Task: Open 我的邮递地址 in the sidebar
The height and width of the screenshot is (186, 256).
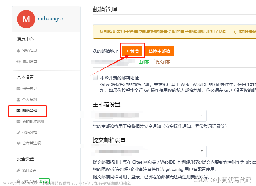Action: (x=33, y=122)
